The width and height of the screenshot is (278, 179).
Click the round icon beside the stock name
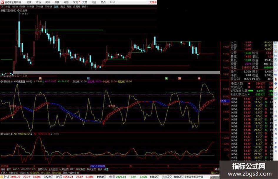coord(18,11)
